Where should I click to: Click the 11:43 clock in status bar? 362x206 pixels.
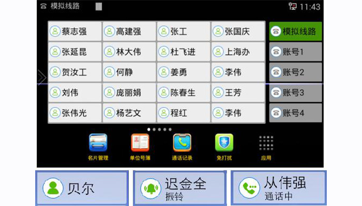(x=310, y=7)
